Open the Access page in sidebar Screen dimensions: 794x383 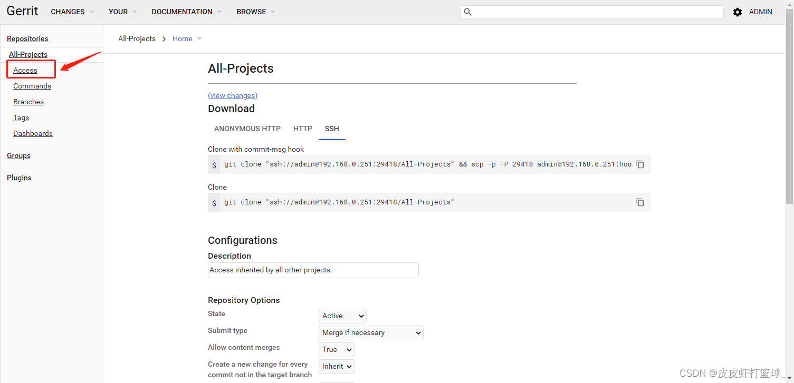coord(25,70)
